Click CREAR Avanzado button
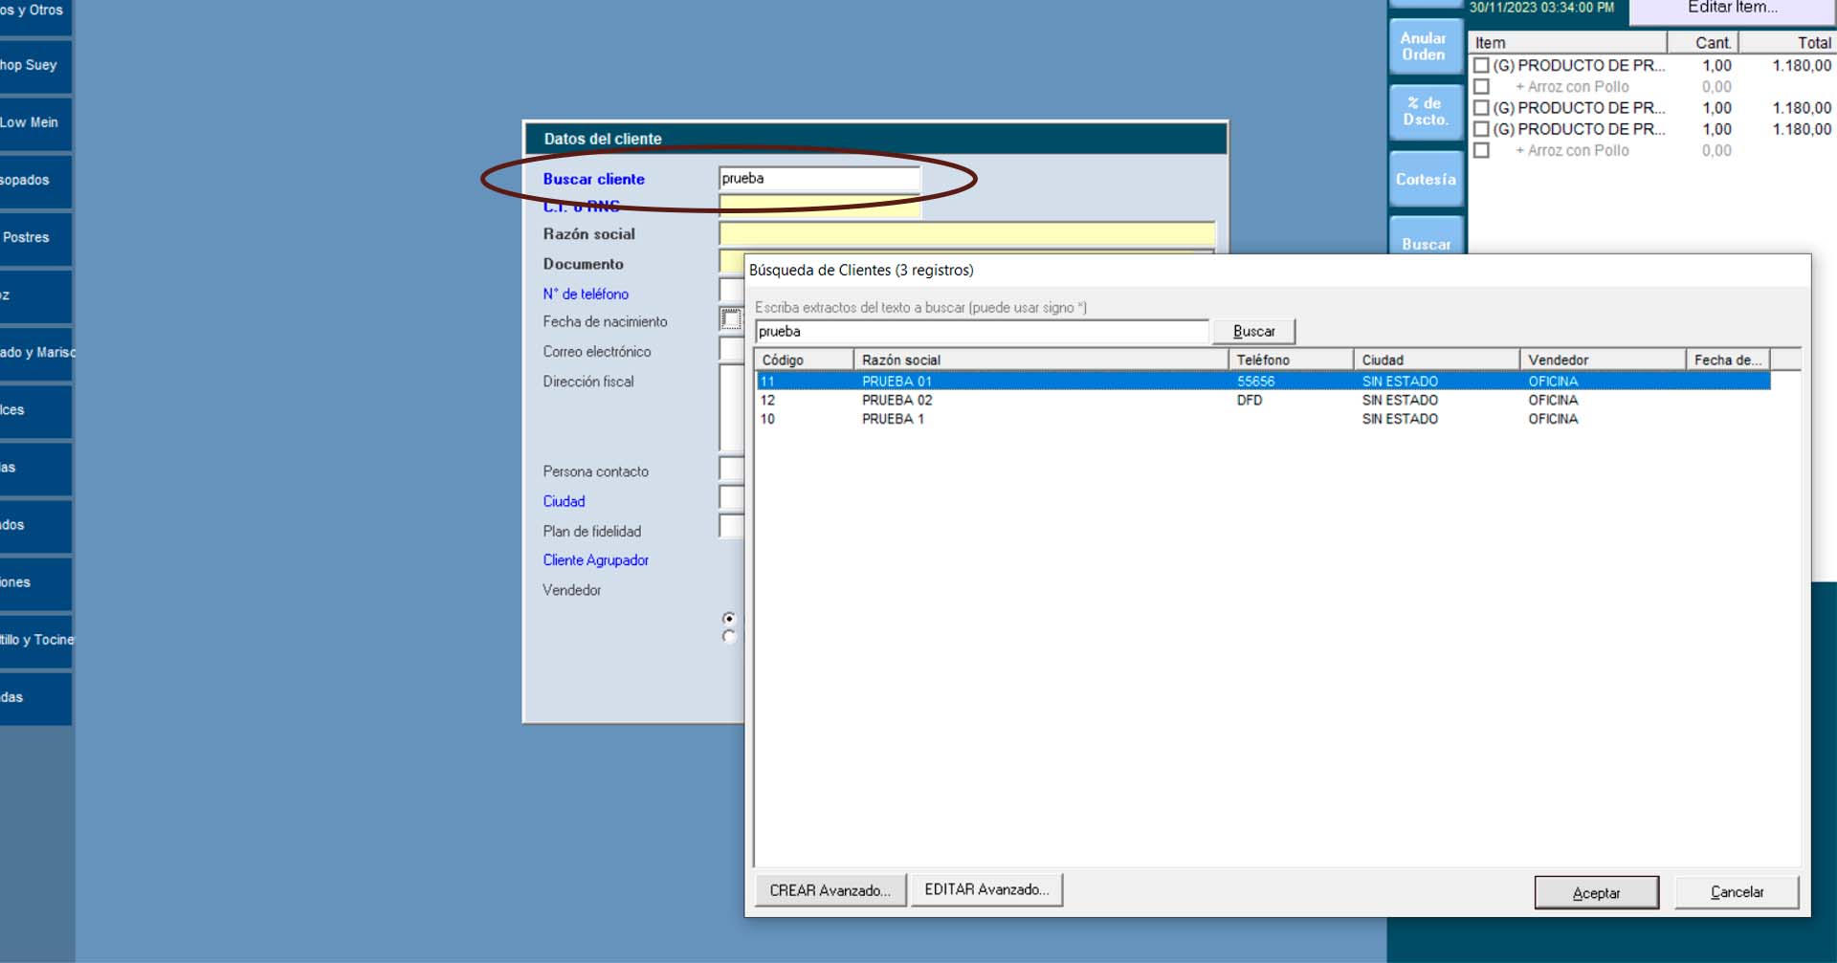 click(x=830, y=890)
